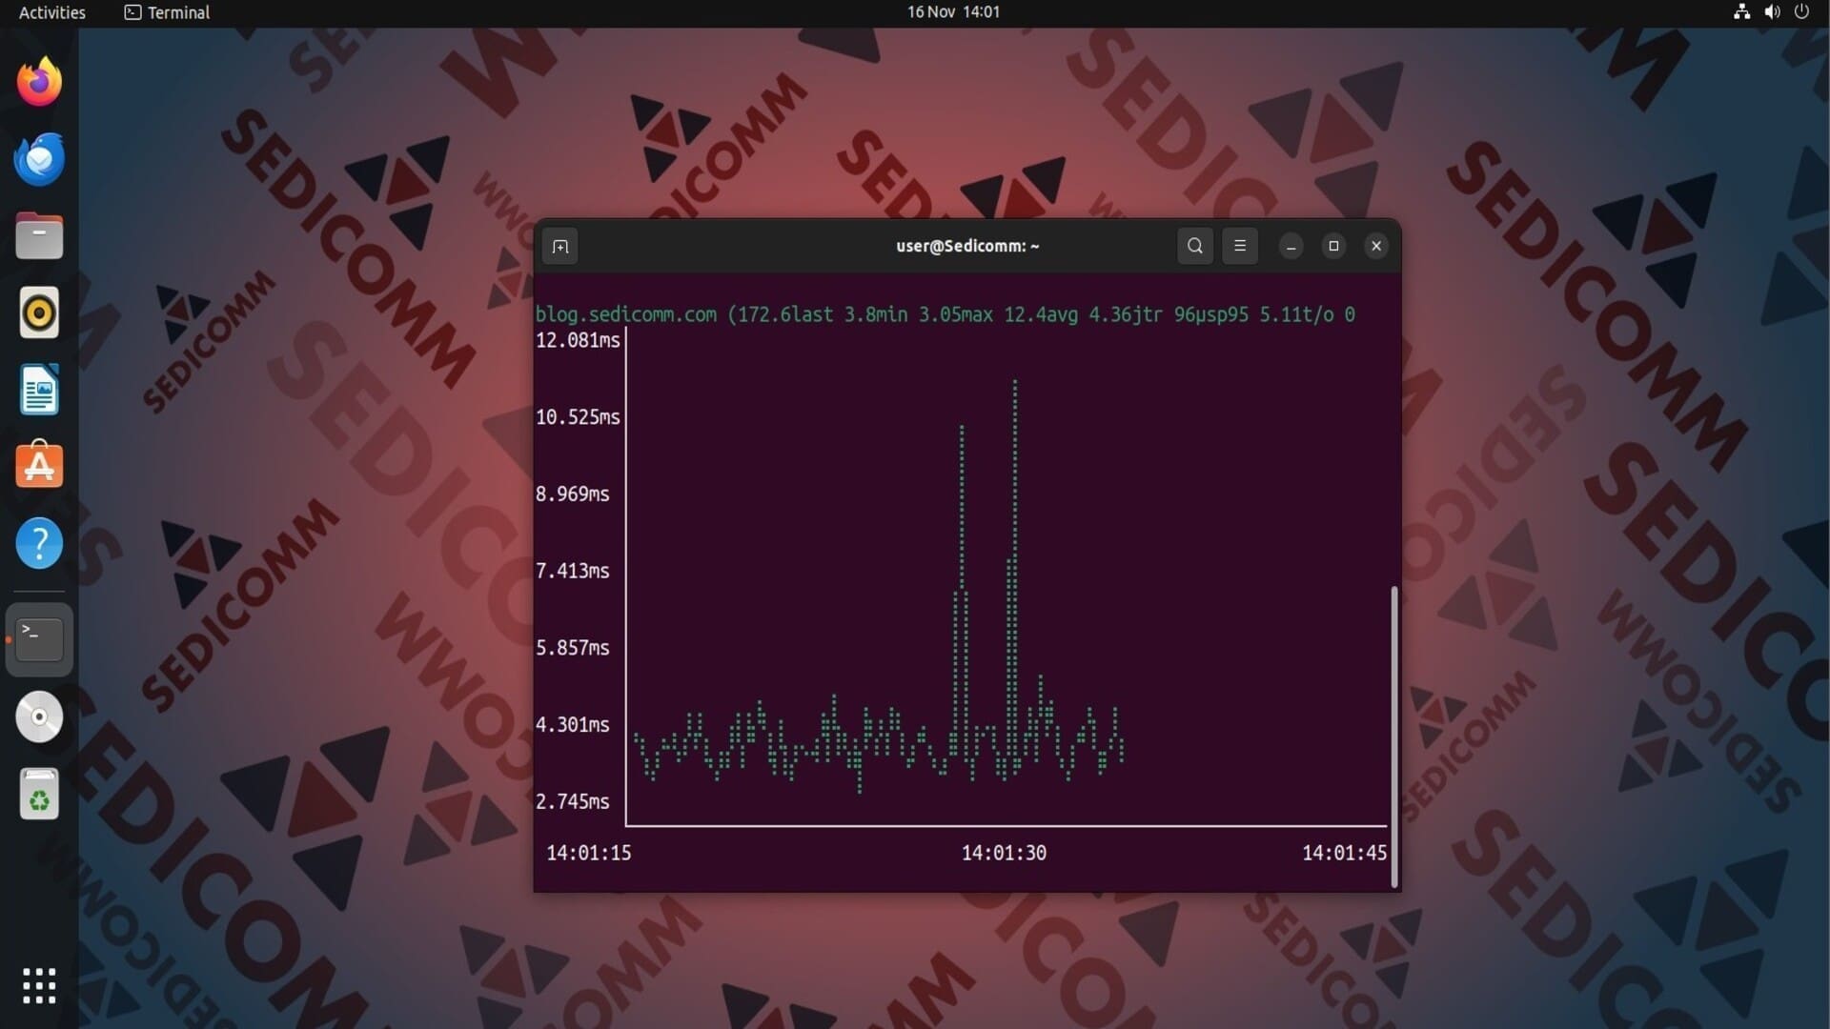Image resolution: width=1830 pixels, height=1029 pixels.
Task: Open the clock showing 16 Nov 14:01
Action: (x=953, y=12)
